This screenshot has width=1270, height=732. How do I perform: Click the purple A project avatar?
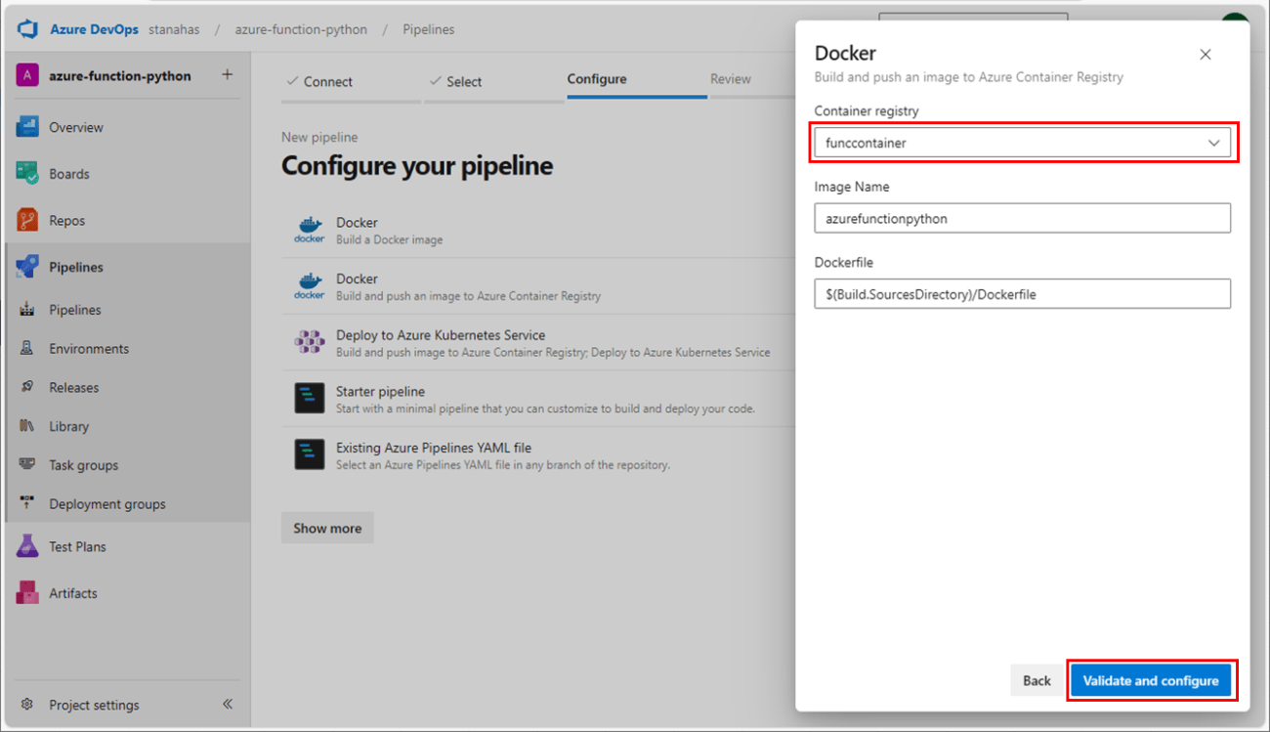(x=27, y=76)
